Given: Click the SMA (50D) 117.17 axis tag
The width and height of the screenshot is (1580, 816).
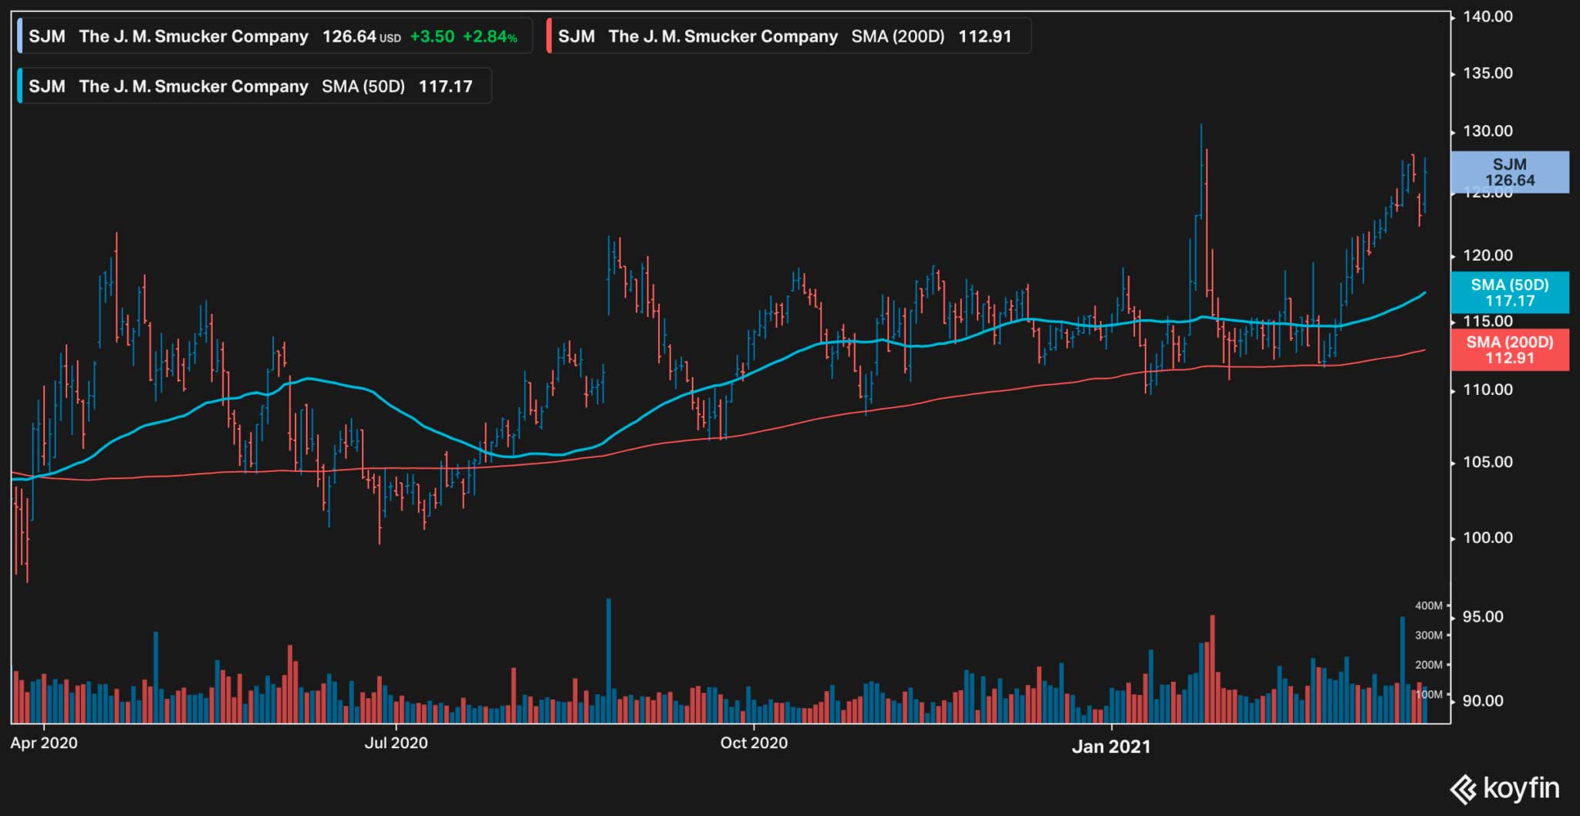Looking at the screenshot, I should [x=1510, y=292].
